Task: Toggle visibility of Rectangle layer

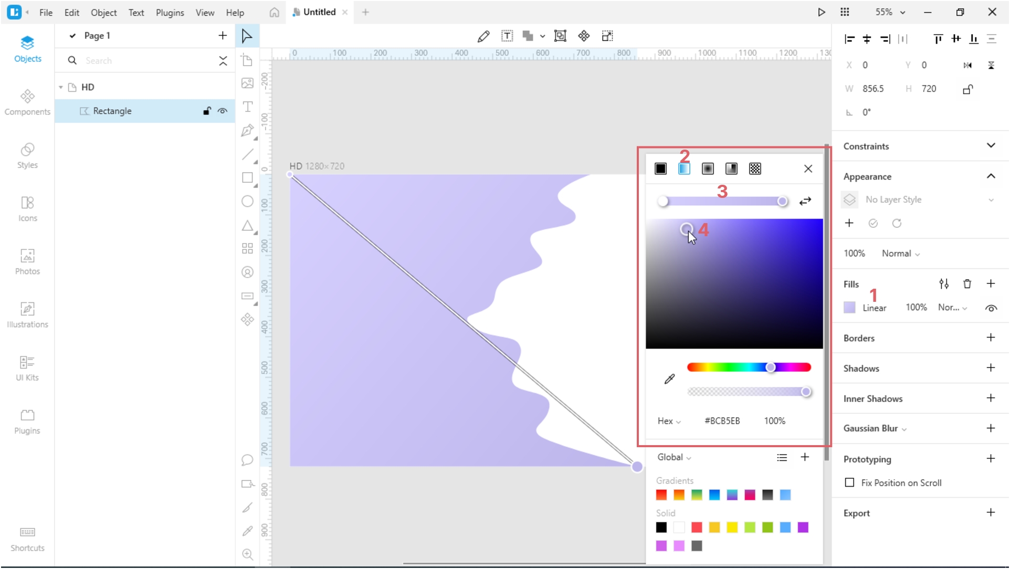Action: click(223, 110)
